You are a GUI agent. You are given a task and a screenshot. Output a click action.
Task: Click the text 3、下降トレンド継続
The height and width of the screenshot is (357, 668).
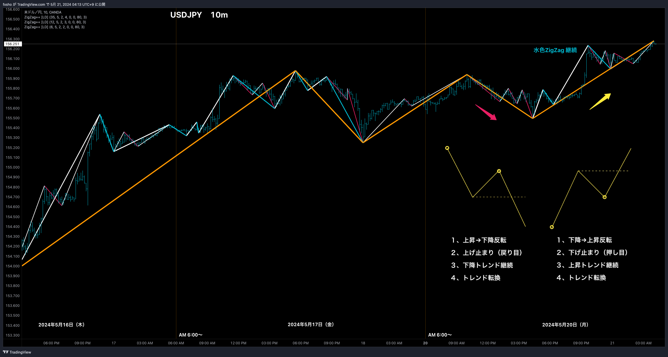[x=482, y=265]
